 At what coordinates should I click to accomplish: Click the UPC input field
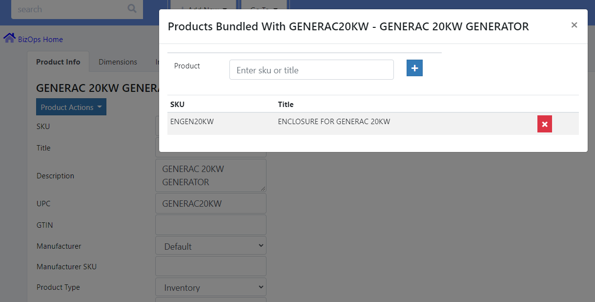210,203
